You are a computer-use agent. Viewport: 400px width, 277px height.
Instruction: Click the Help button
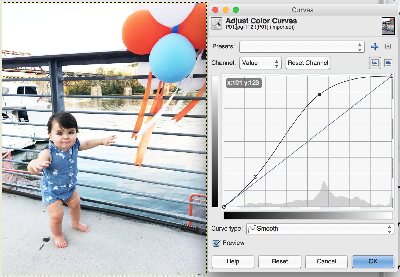(233, 262)
